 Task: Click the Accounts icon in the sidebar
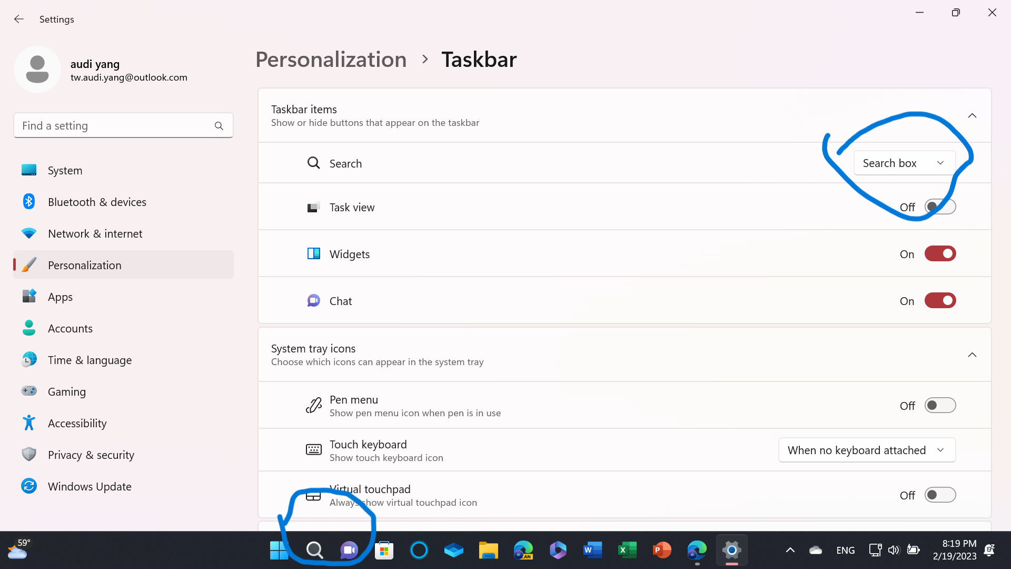[70, 328]
